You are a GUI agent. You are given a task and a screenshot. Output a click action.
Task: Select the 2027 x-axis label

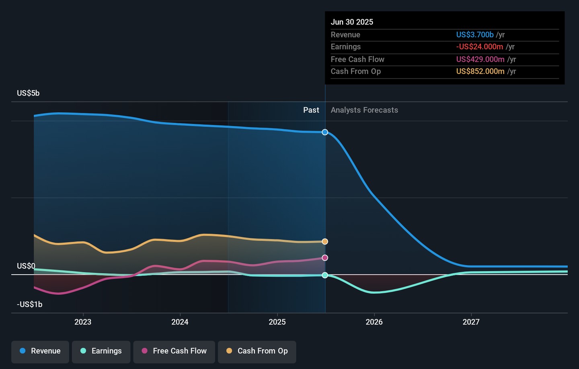click(471, 322)
